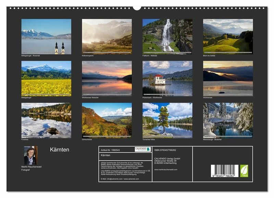Screen dimensions: 274x198
Task: Select the Meeresauge - Bodental winter image
Action: point(228,120)
